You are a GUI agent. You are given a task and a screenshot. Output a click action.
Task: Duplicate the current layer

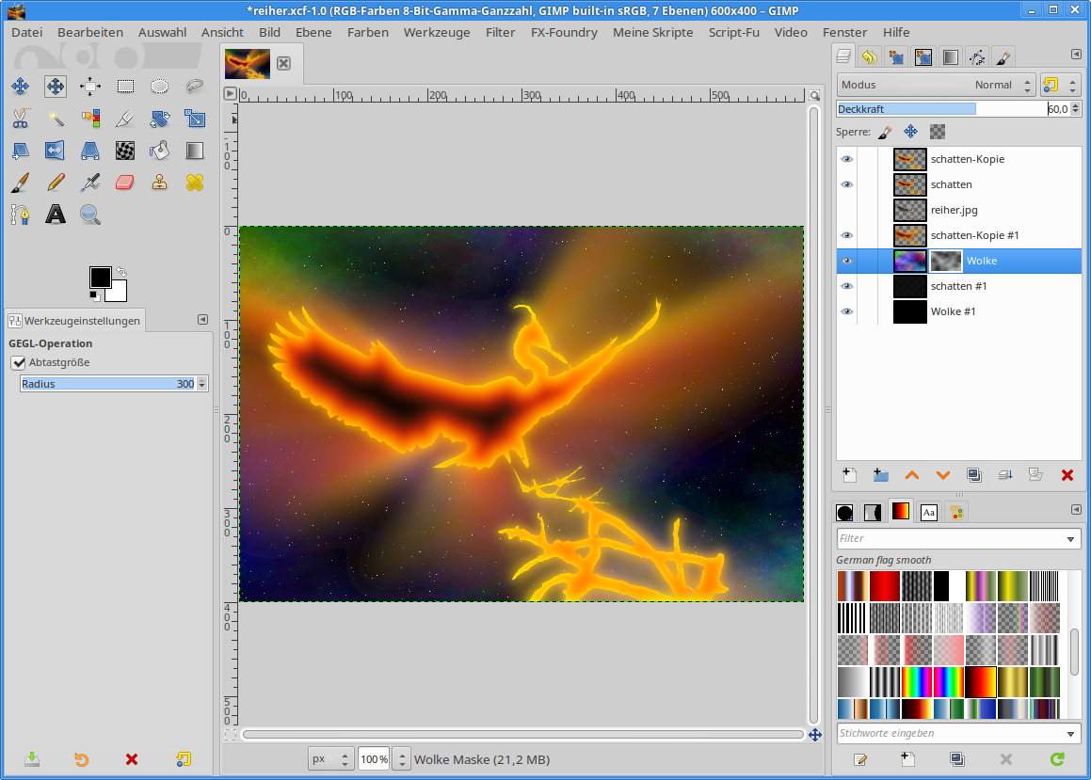pos(974,475)
